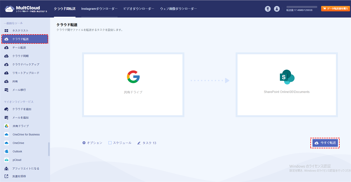Click the pencil icon to rename task
This screenshot has height=182, width=351.
coord(139,143)
